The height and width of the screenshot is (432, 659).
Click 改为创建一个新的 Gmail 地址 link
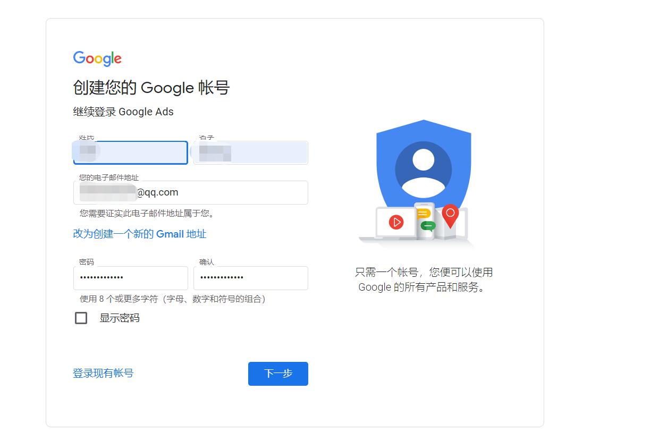[x=140, y=234]
